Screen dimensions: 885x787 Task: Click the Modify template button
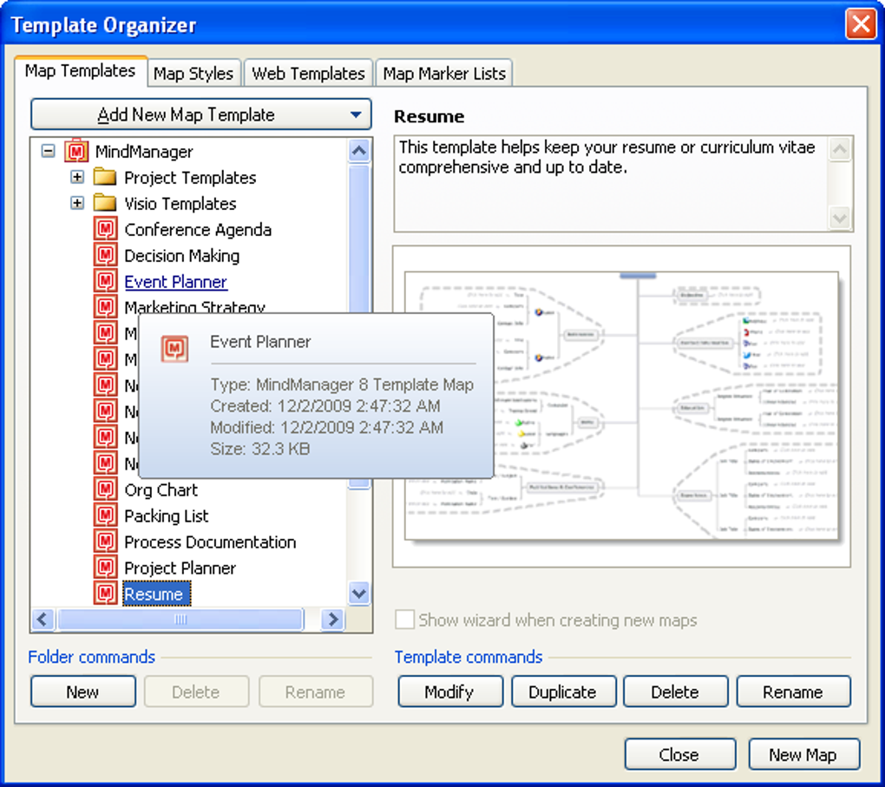449,692
